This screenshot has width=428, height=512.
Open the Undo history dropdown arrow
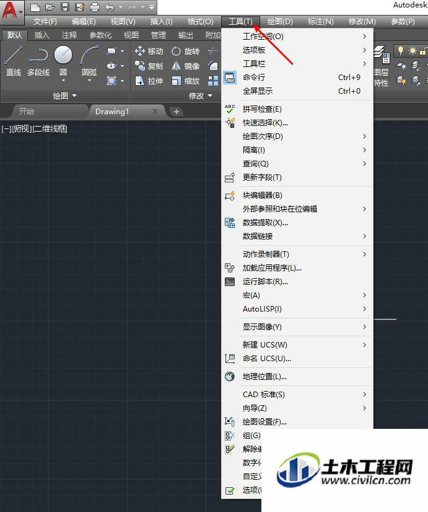(120, 7)
